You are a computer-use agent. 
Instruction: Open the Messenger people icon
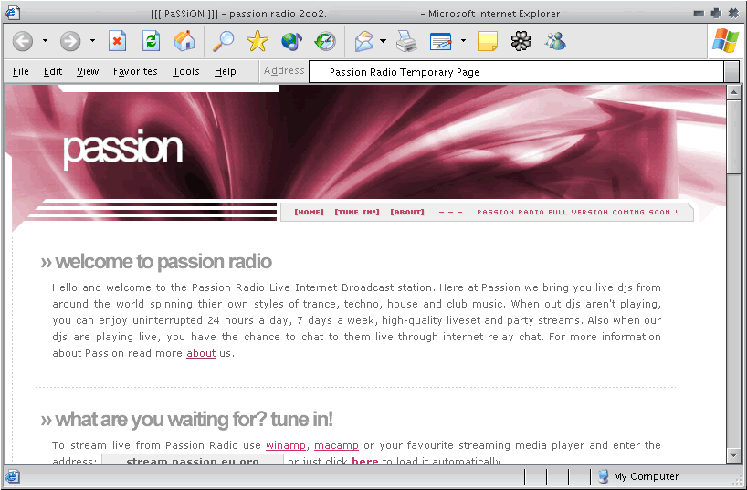554,41
